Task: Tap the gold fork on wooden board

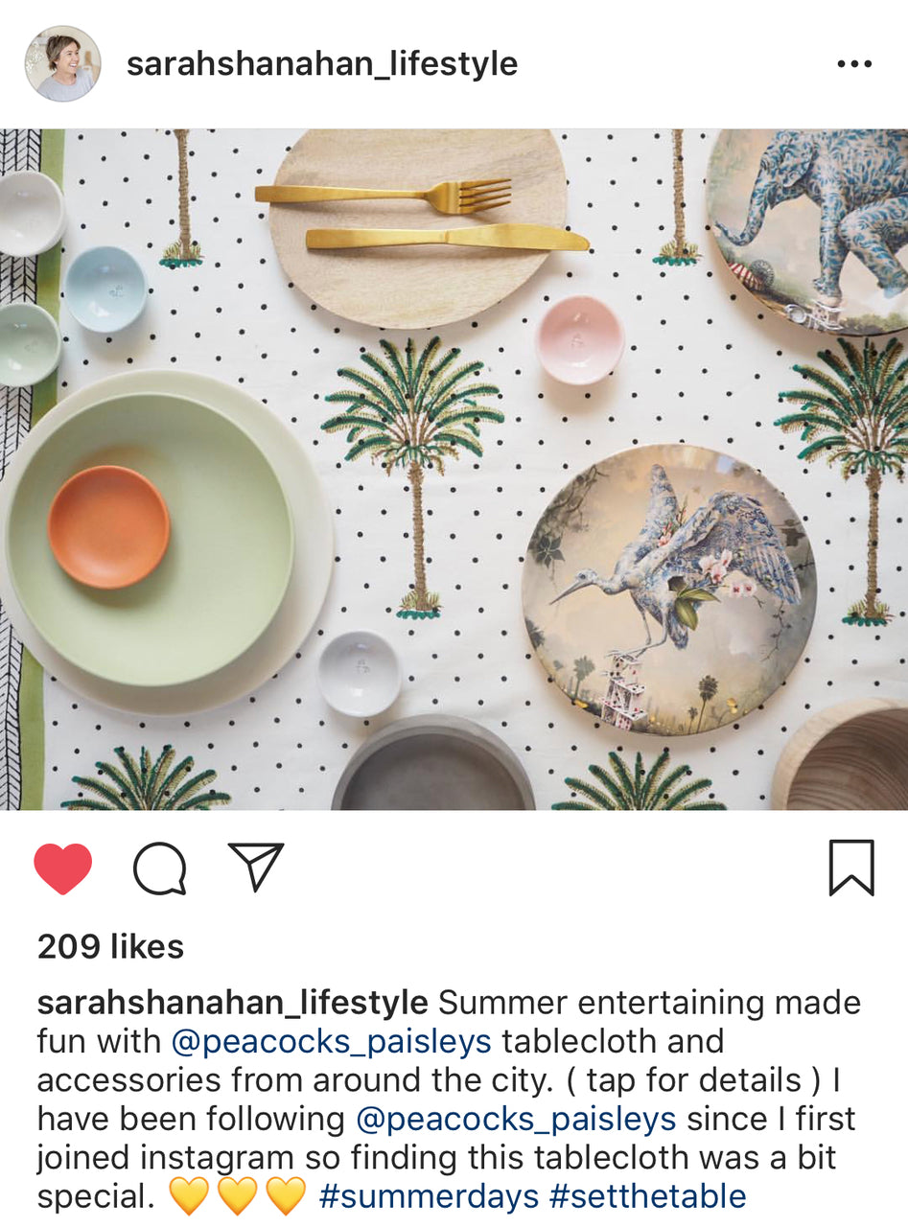Action: pos(383,195)
